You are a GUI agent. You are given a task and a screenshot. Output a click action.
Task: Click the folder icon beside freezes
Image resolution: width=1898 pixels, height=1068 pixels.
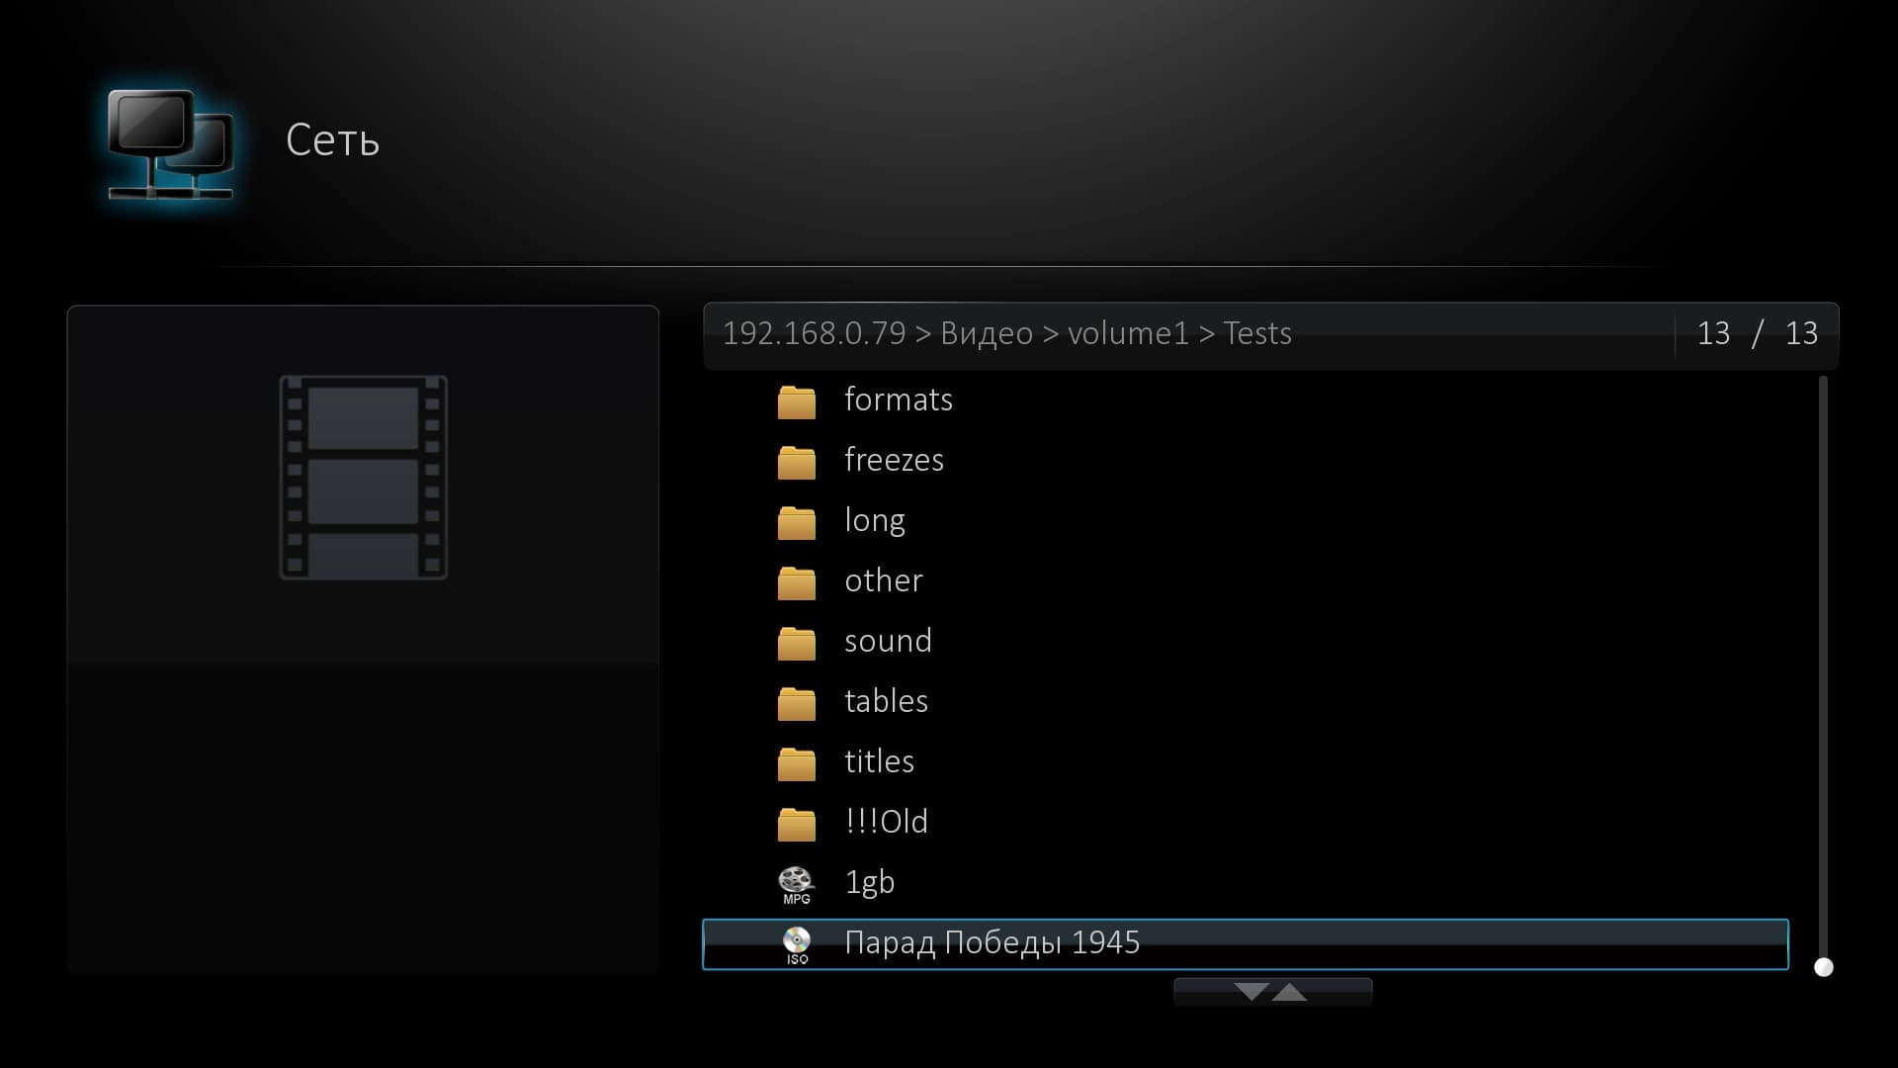tap(796, 462)
